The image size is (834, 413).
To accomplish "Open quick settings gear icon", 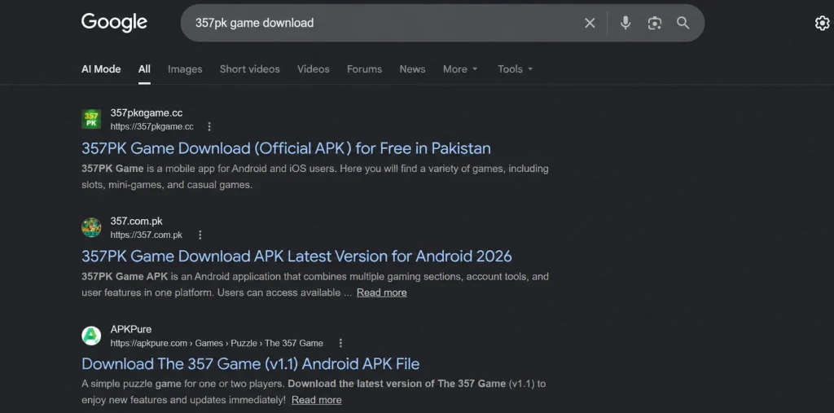I will coord(823,24).
